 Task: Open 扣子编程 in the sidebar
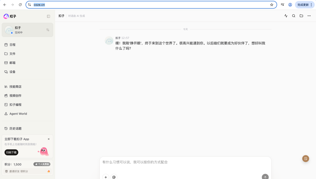tap(28, 105)
